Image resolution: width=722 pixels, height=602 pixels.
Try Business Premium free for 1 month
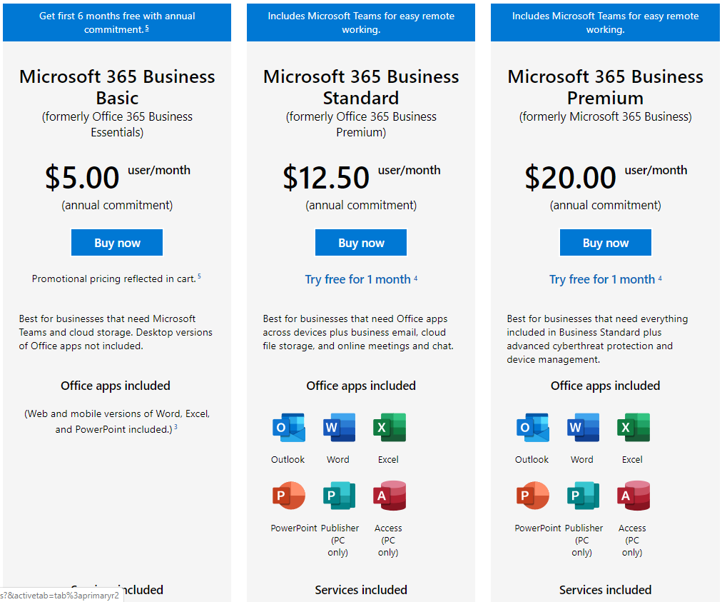click(x=602, y=279)
